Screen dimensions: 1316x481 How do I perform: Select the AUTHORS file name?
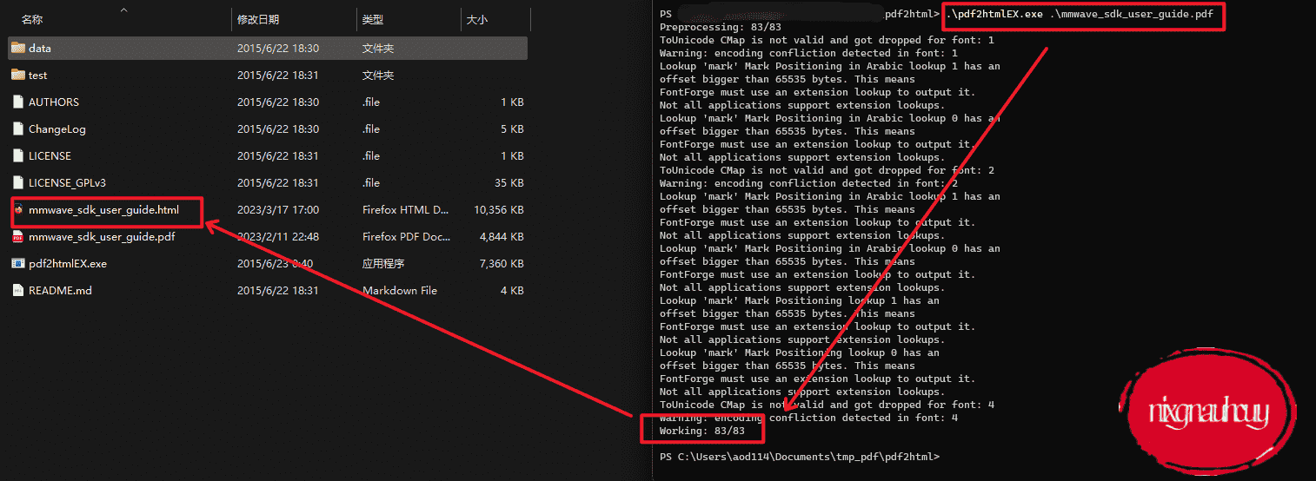(x=54, y=102)
